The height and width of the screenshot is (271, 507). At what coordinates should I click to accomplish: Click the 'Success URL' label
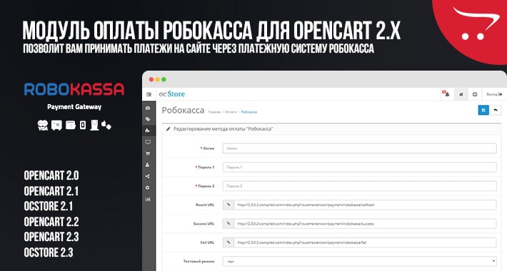pos(204,223)
